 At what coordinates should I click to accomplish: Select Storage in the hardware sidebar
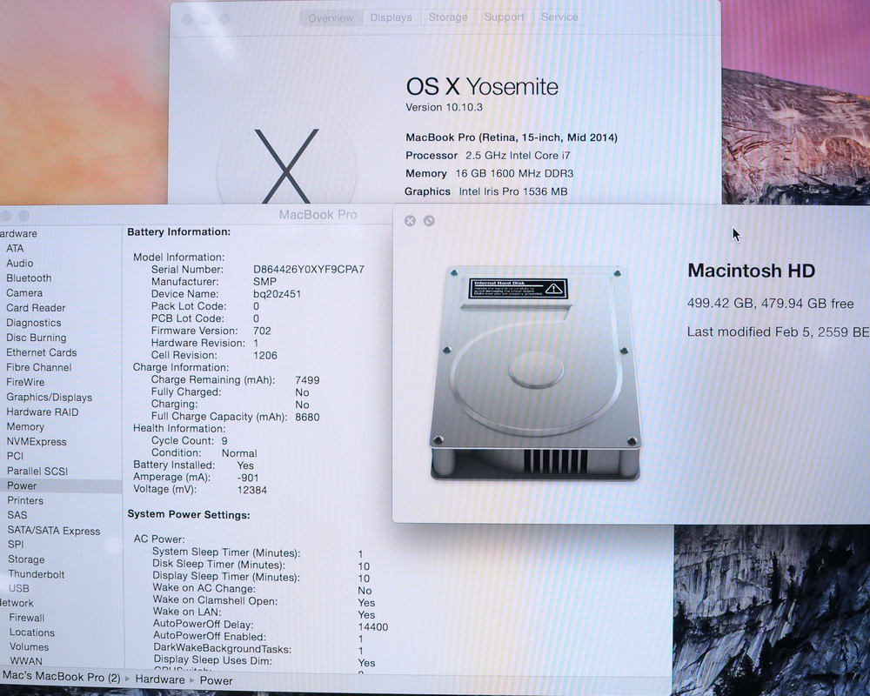pyautogui.click(x=26, y=559)
